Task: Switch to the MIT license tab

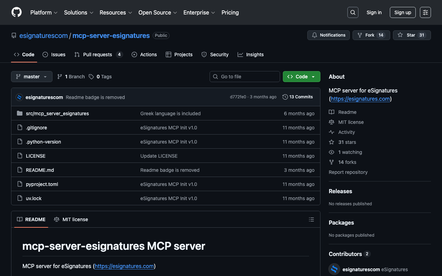Action: pos(71,219)
